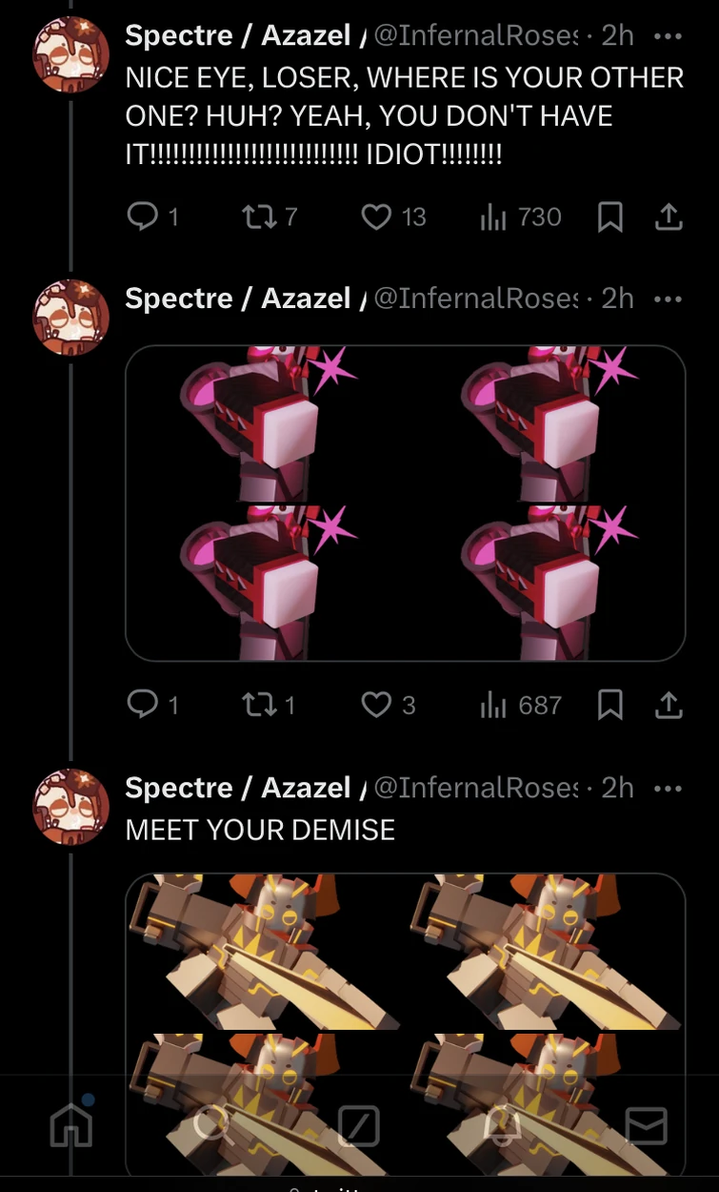
Task: Share the first tweet in the thread
Action: [x=669, y=217]
